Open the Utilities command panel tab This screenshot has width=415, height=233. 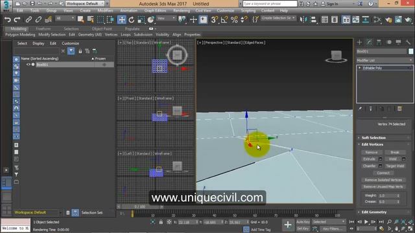pyautogui.click(x=408, y=42)
